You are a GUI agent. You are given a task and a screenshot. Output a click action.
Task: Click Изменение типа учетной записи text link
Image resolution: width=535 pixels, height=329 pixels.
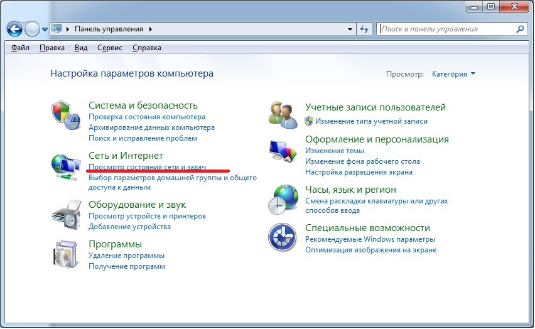coord(371,121)
